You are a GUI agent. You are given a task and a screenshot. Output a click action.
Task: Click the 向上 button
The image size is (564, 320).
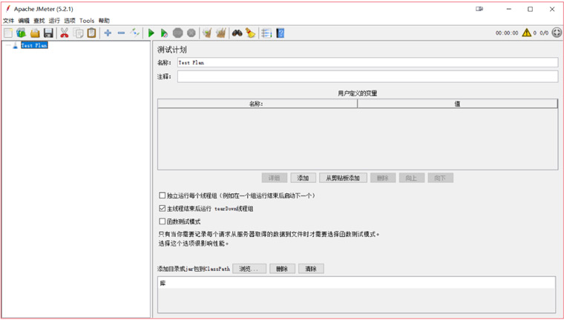(412, 178)
